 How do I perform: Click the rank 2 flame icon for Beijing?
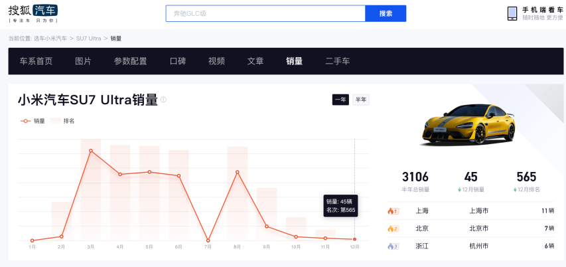click(391, 228)
